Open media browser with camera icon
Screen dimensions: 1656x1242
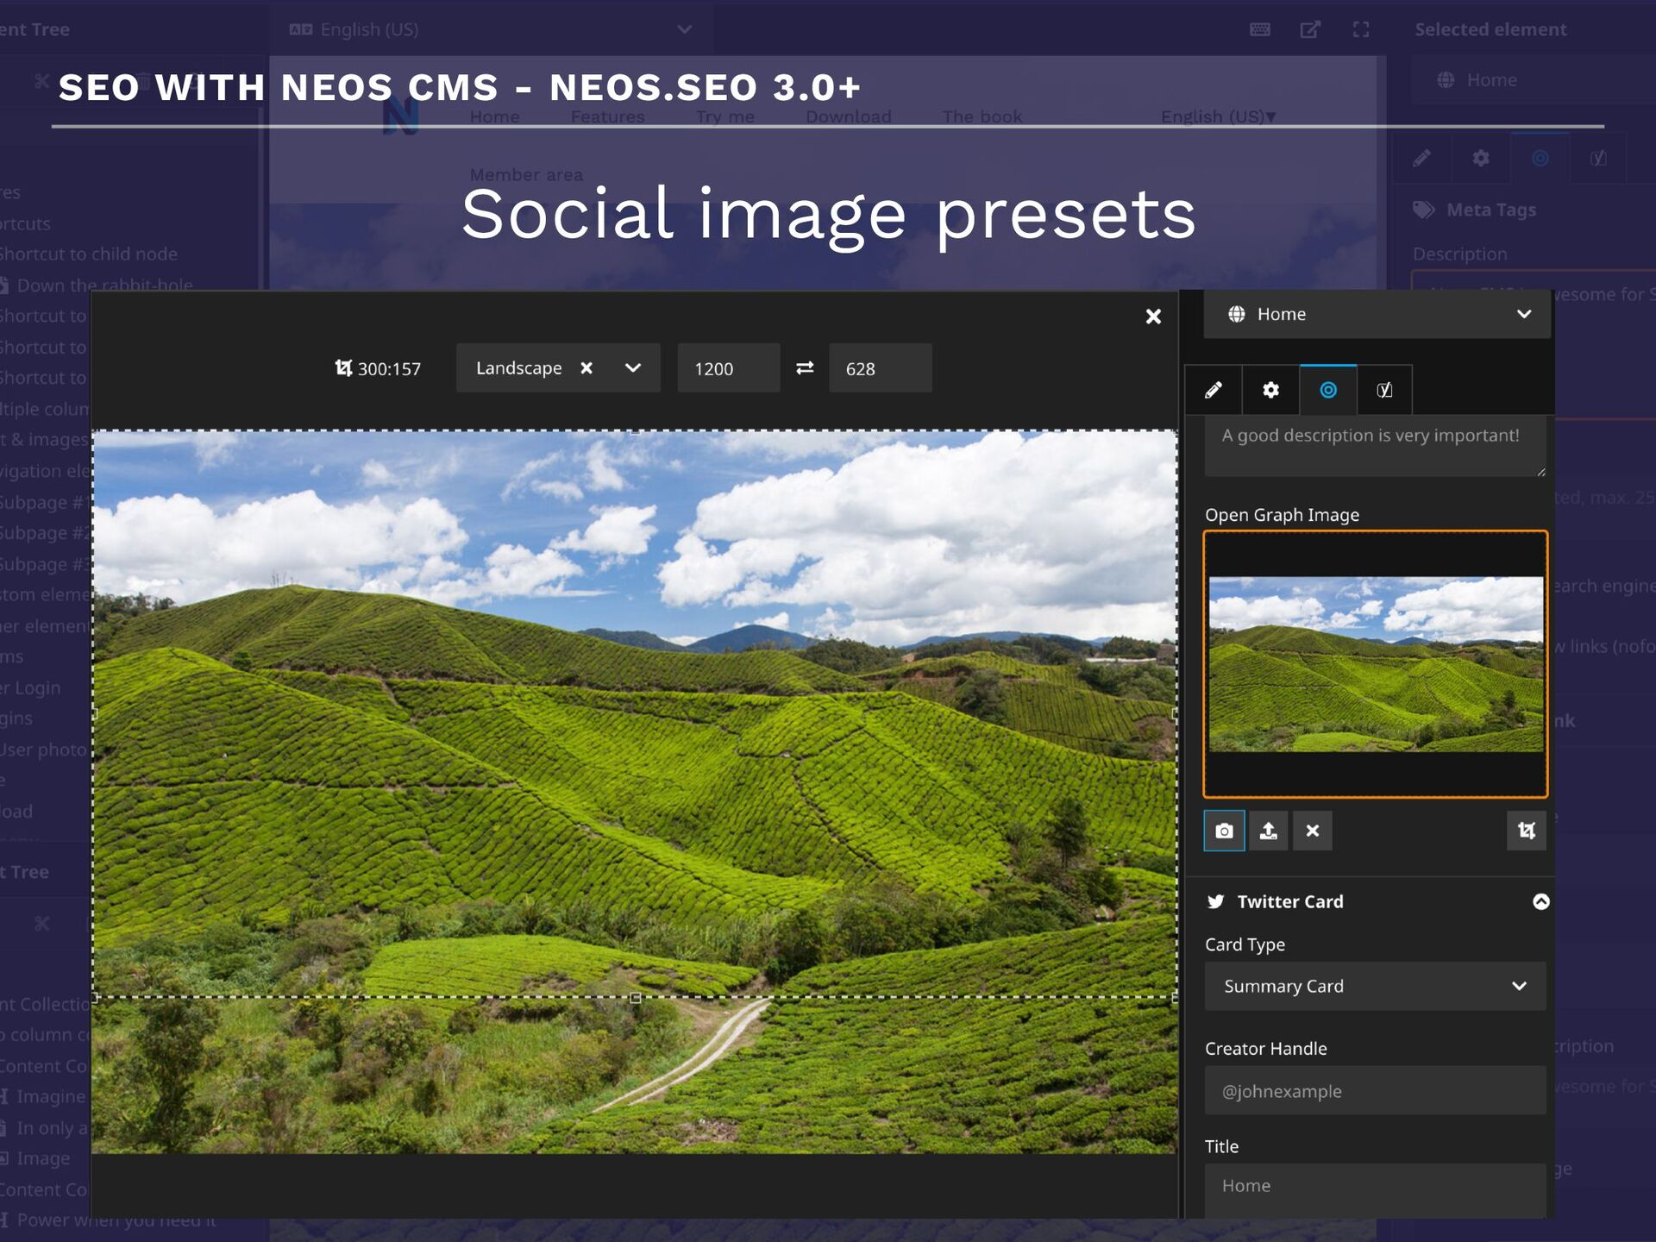[1224, 831]
